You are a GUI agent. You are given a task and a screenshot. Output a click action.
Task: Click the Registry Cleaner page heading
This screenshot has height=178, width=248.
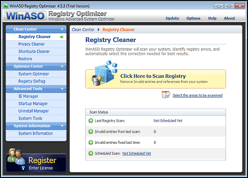point(110,40)
